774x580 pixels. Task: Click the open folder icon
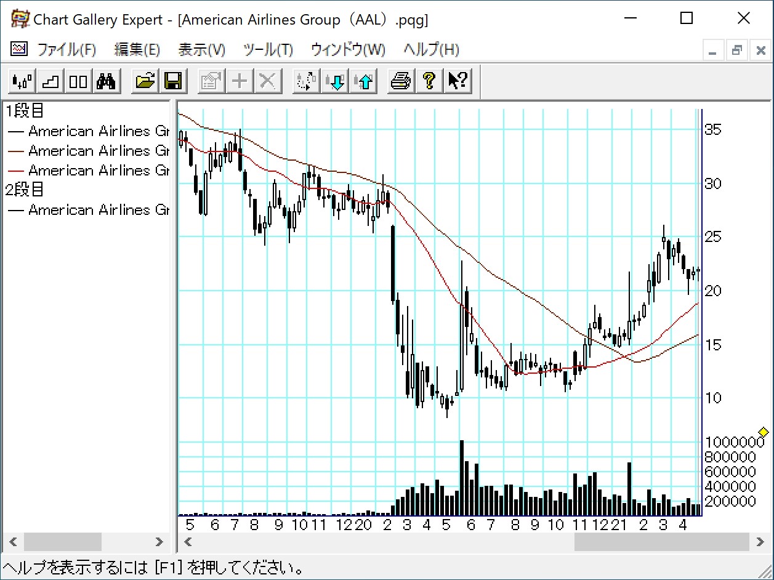[x=145, y=81]
